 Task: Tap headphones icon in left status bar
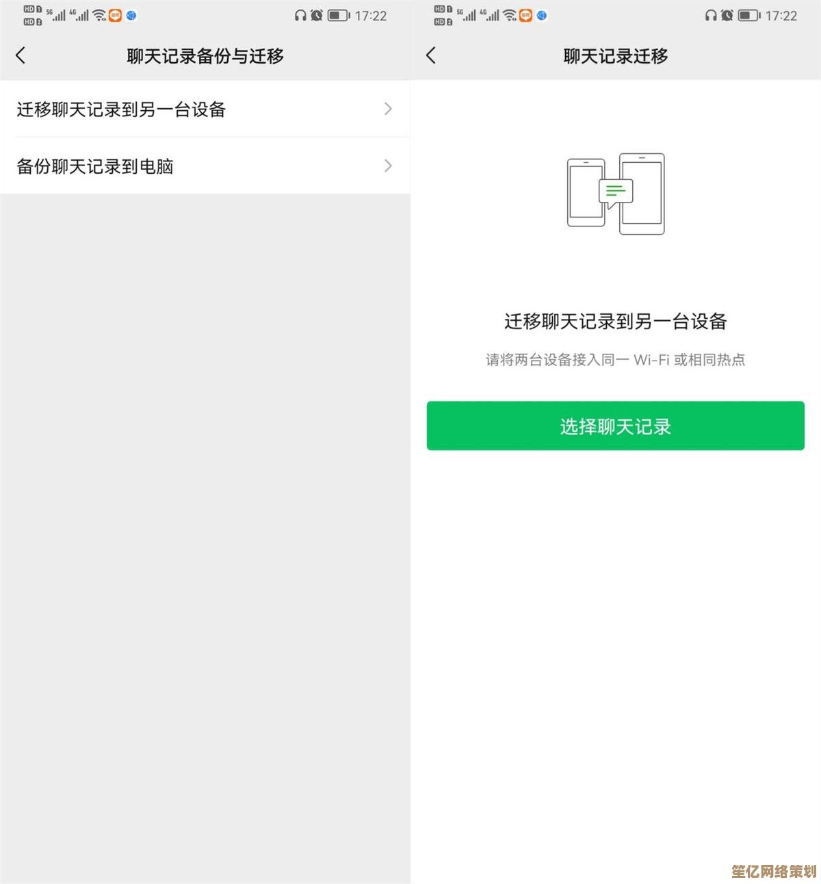point(300,15)
